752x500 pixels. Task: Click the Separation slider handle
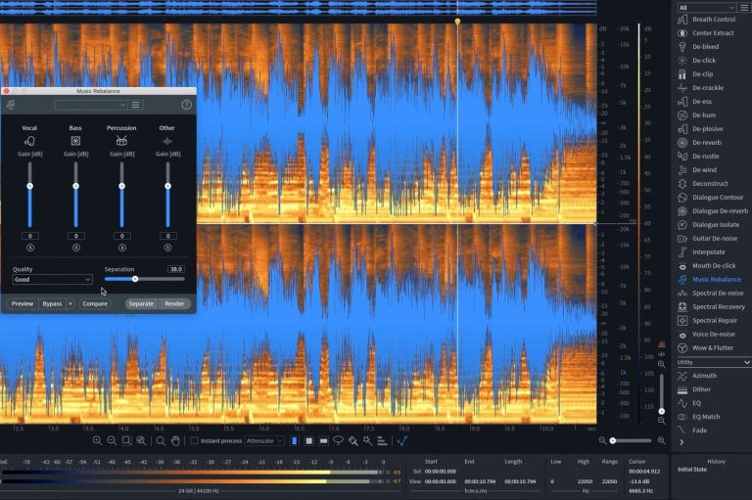[x=135, y=279]
